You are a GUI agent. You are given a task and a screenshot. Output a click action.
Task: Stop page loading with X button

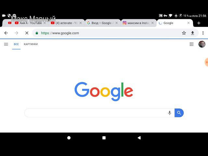(x=27, y=33)
